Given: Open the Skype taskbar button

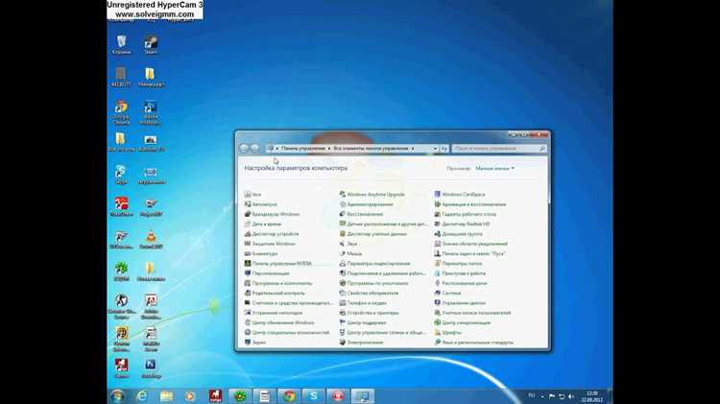Looking at the screenshot, I should click(x=314, y=395).
